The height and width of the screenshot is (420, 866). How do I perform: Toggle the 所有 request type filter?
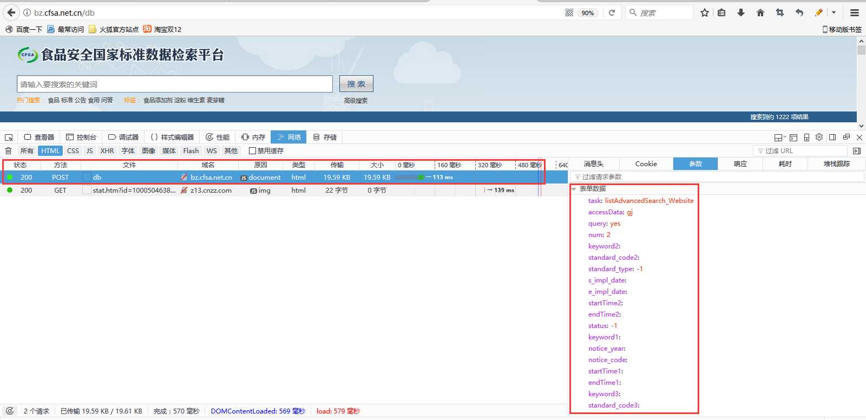pyautogui.click(x=27, y=151)
